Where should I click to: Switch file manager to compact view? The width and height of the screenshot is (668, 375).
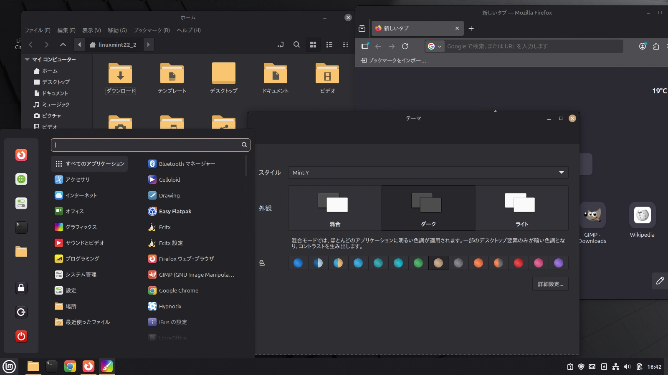tap(346, 45)
